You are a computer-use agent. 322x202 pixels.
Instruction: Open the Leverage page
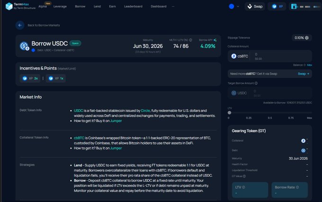click(60, 6)
